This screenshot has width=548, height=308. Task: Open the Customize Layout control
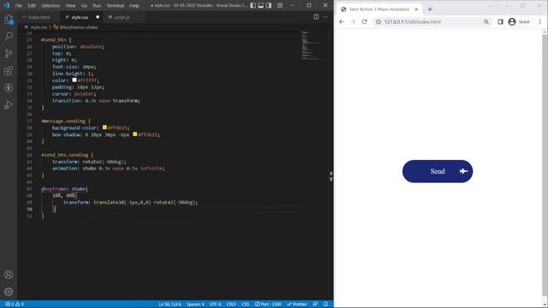[280, 6]
